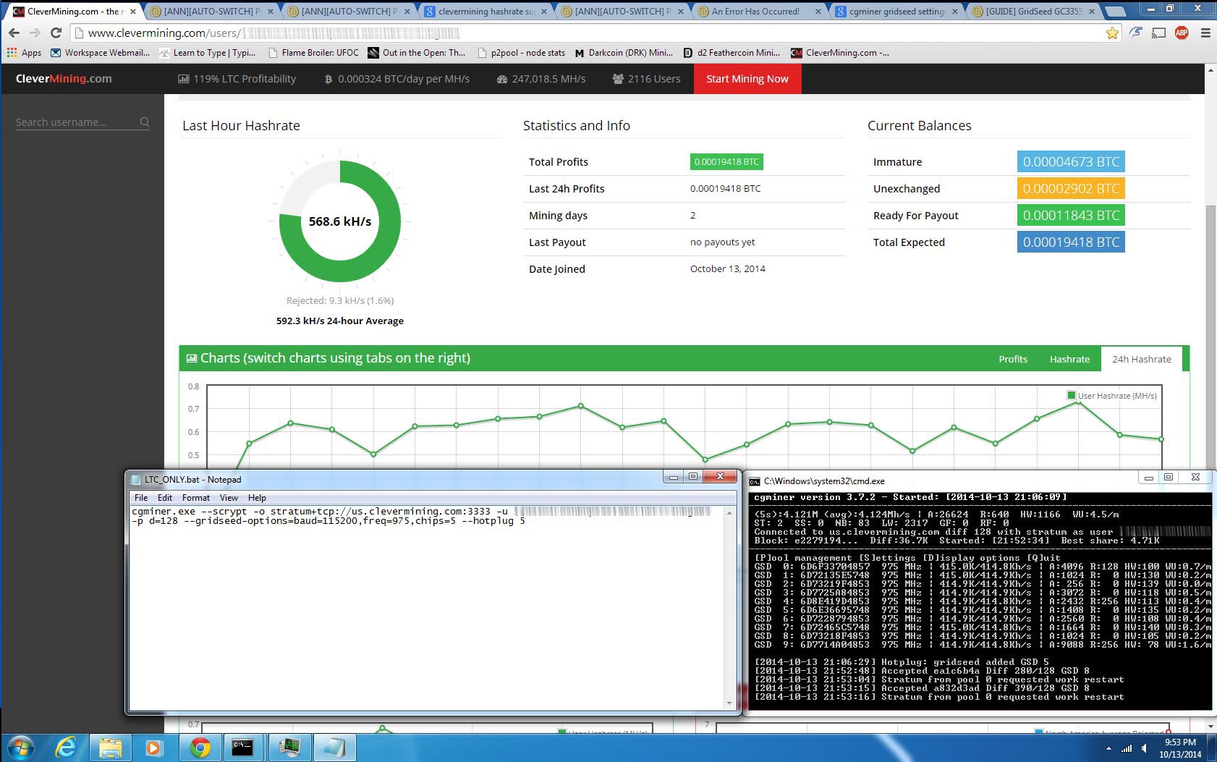This screenshot has width=1217, height=762.
Task: Click 2116 Users header link
Action: [x=646, y=79]
